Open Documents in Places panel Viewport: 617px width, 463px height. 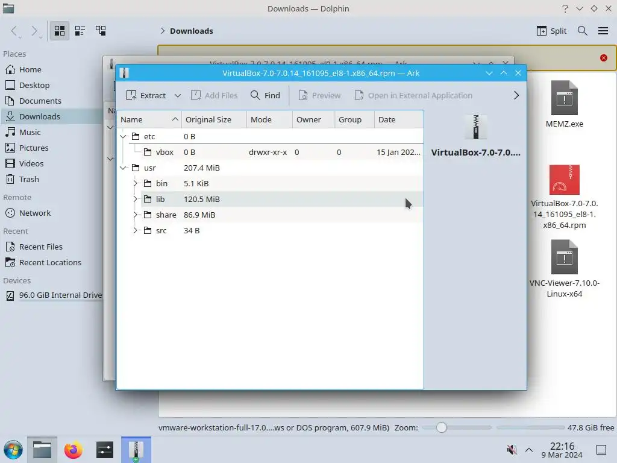(x=51, y=101)
